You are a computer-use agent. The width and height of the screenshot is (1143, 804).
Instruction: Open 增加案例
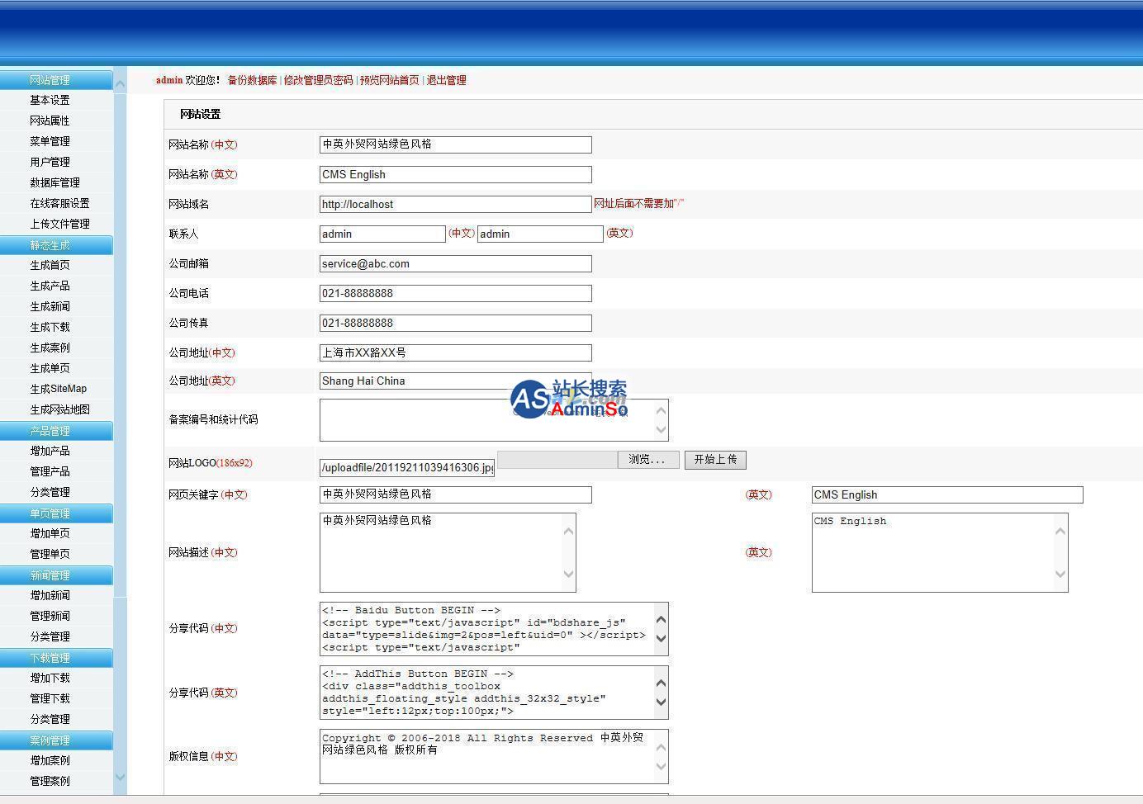(50, 760)
